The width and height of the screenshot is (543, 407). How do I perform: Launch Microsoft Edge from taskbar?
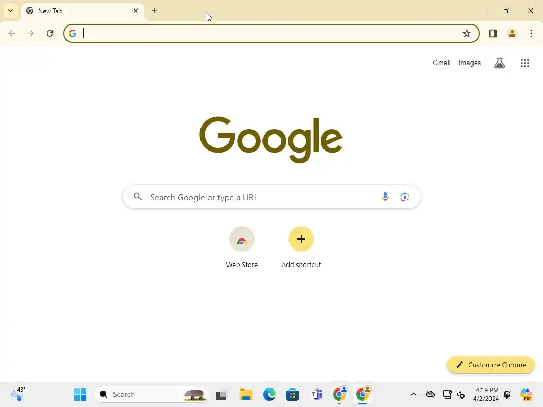[269, 394]
